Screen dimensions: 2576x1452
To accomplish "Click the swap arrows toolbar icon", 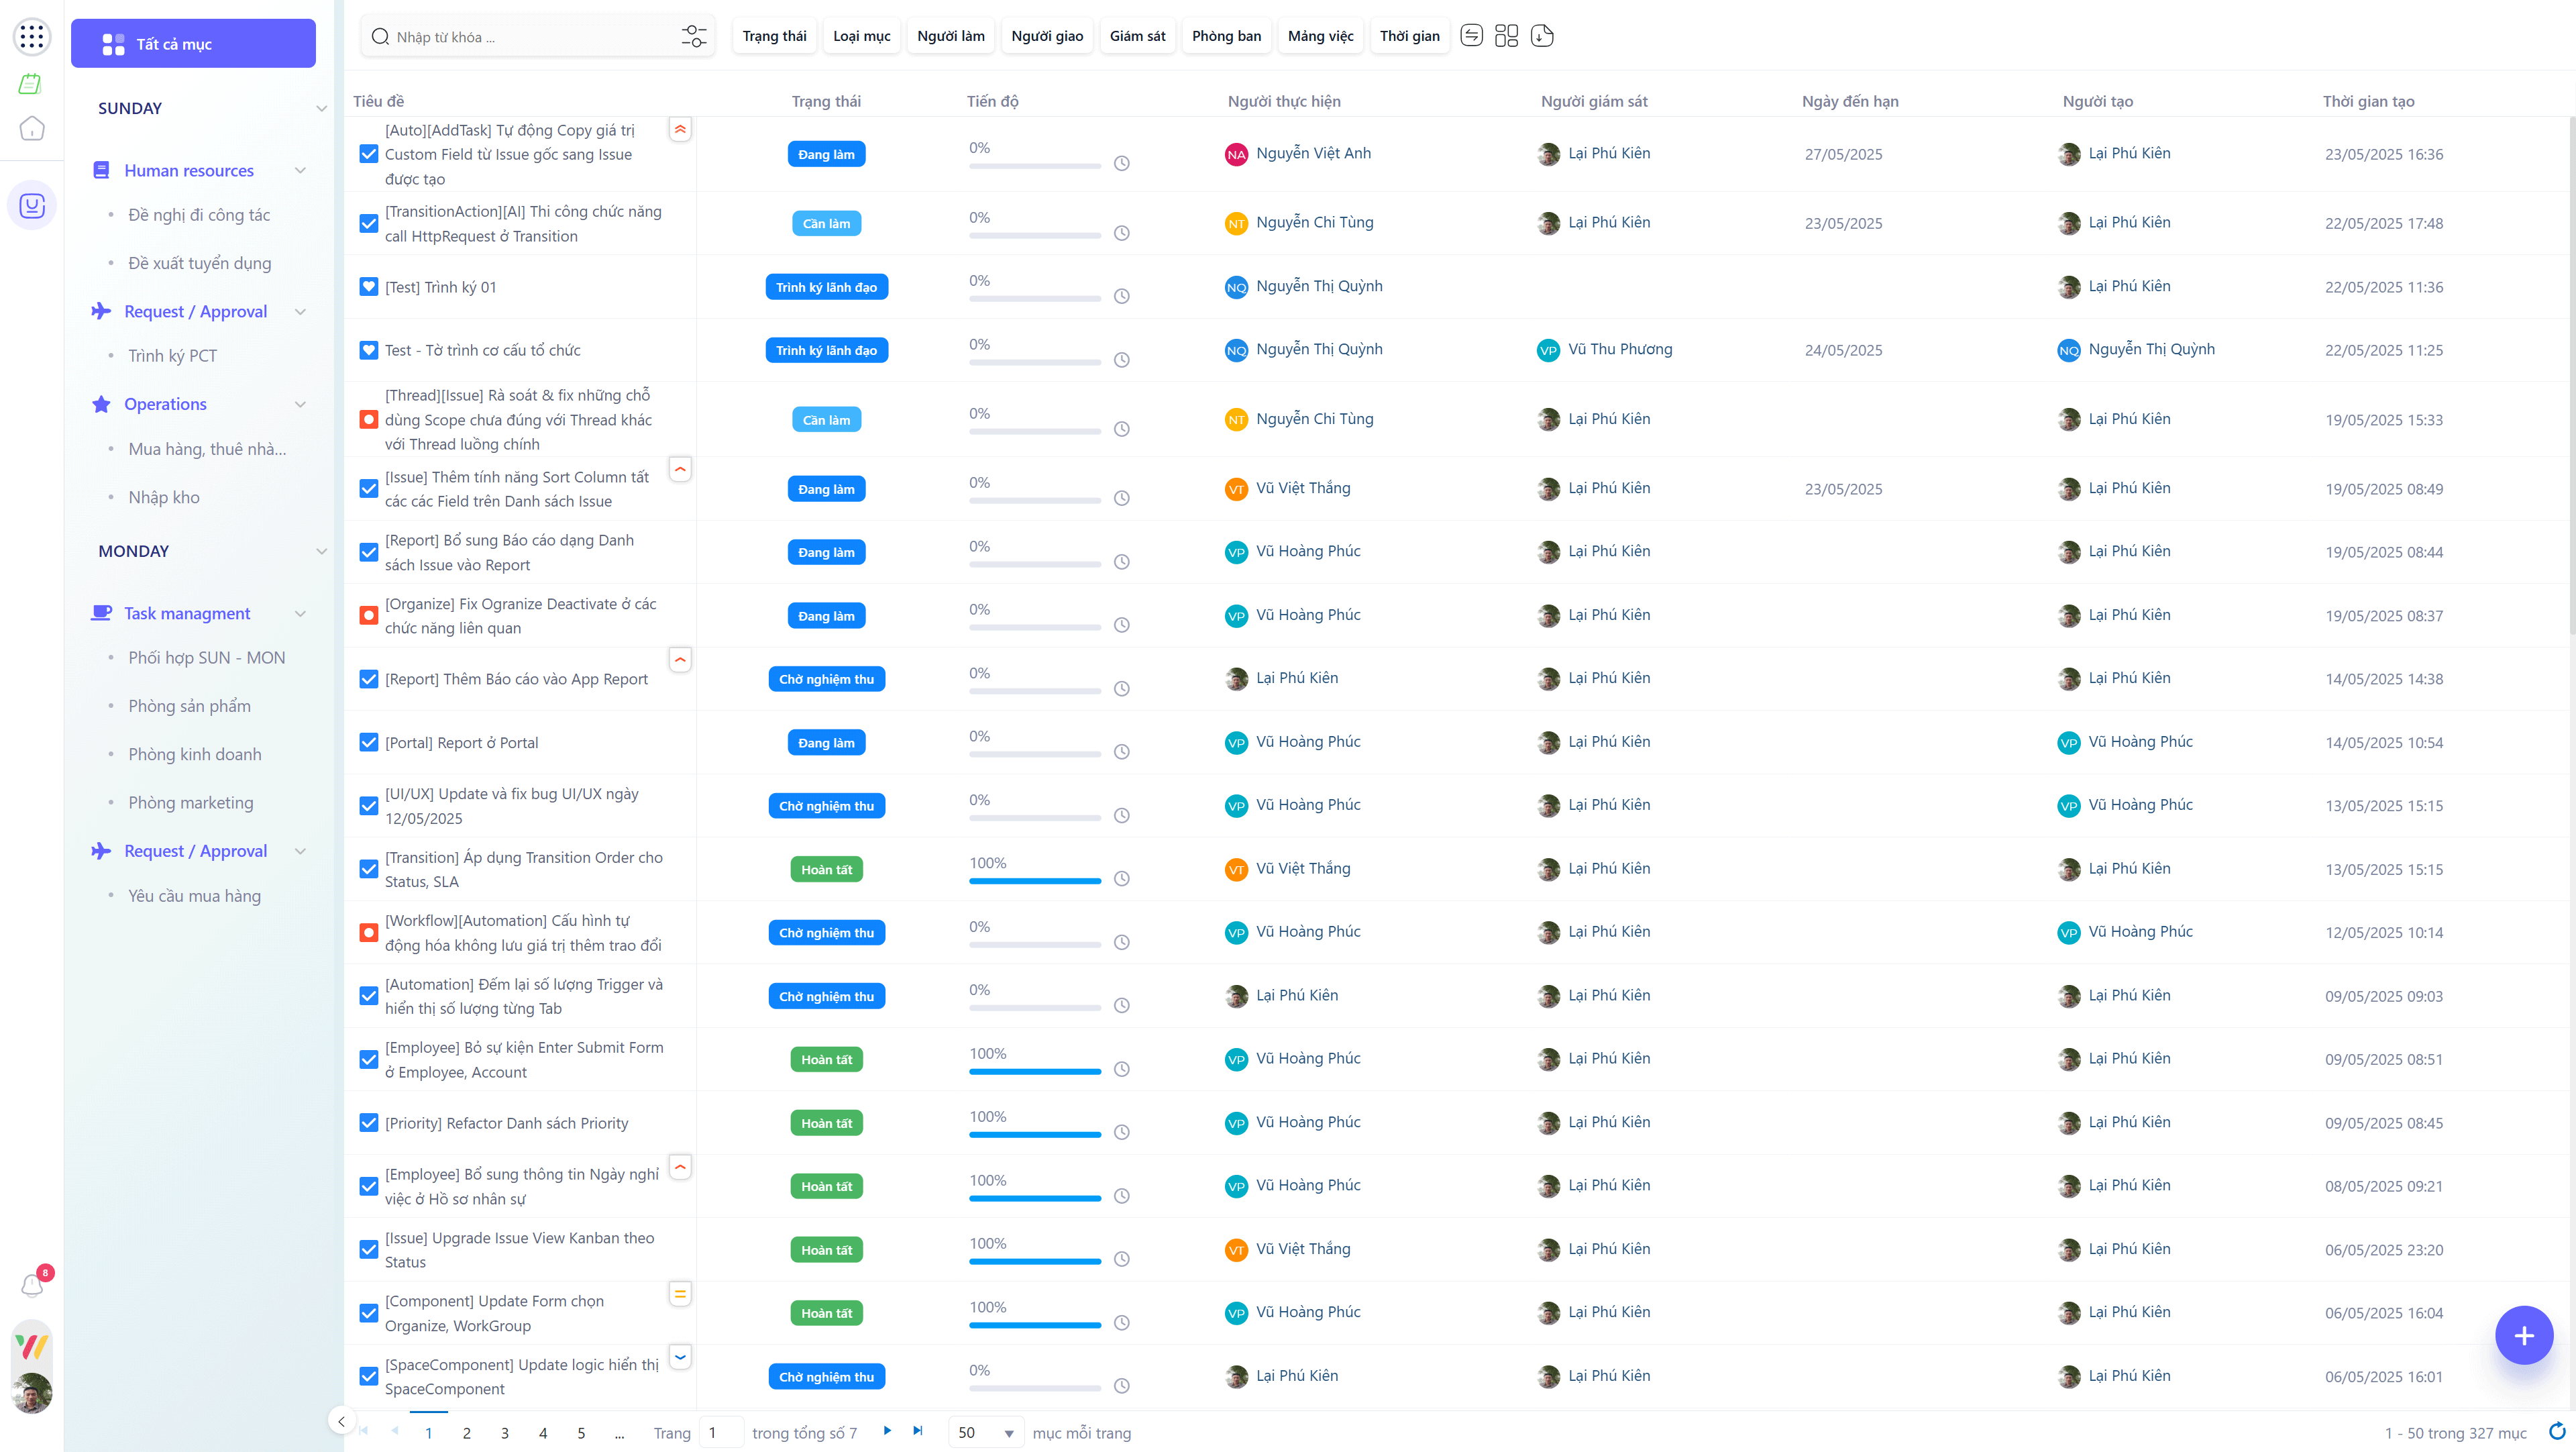I will tap(1471, 36).
